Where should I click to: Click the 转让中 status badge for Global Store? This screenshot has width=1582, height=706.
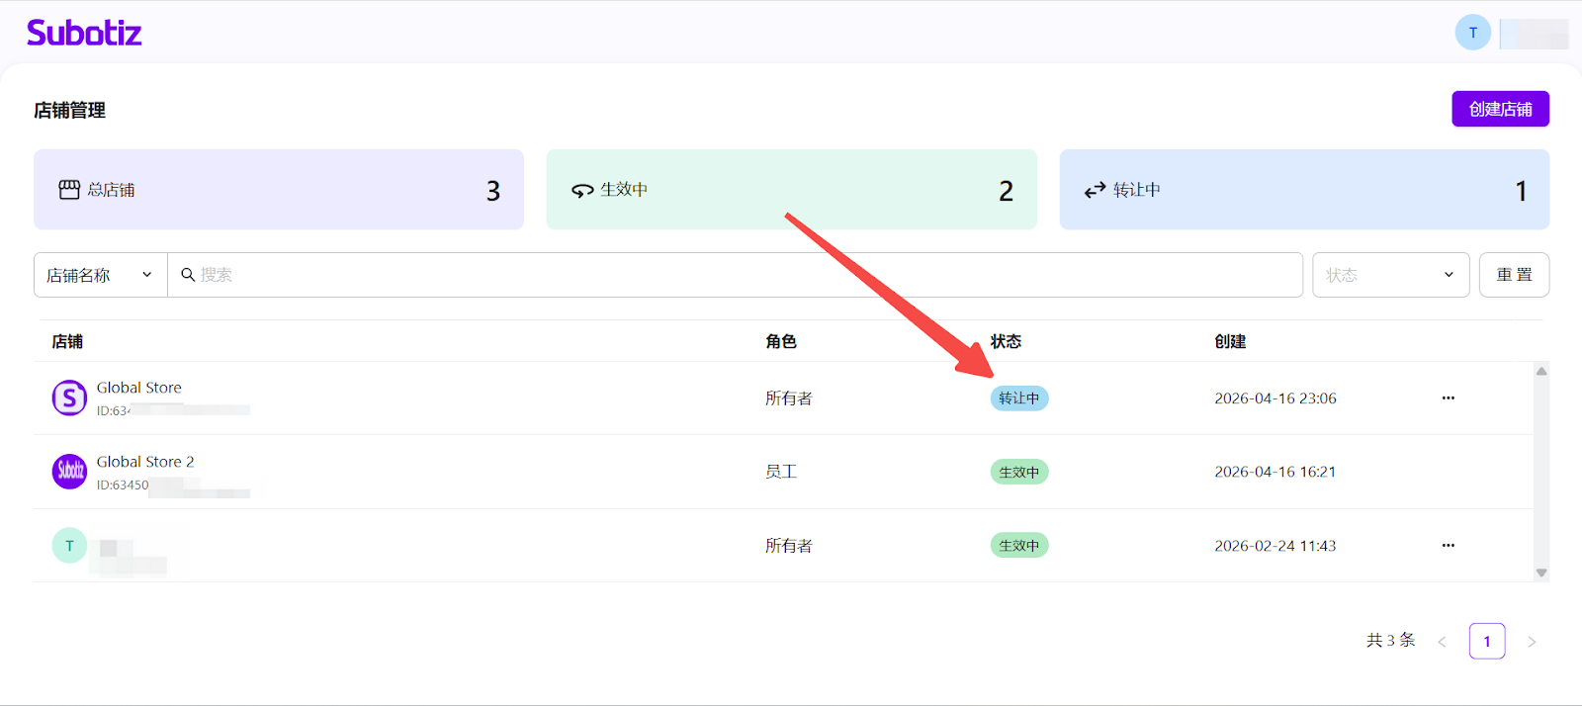click(x=1018, y=398)
